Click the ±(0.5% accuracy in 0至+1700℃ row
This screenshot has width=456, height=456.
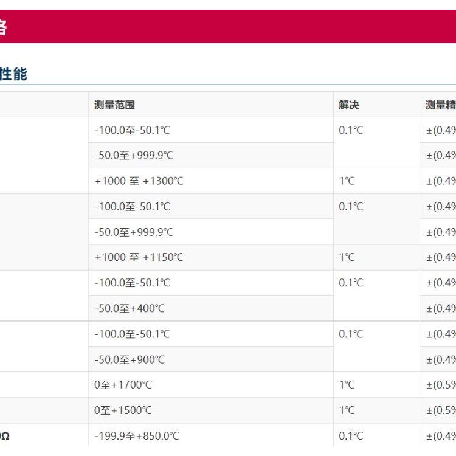click(441, 385)
